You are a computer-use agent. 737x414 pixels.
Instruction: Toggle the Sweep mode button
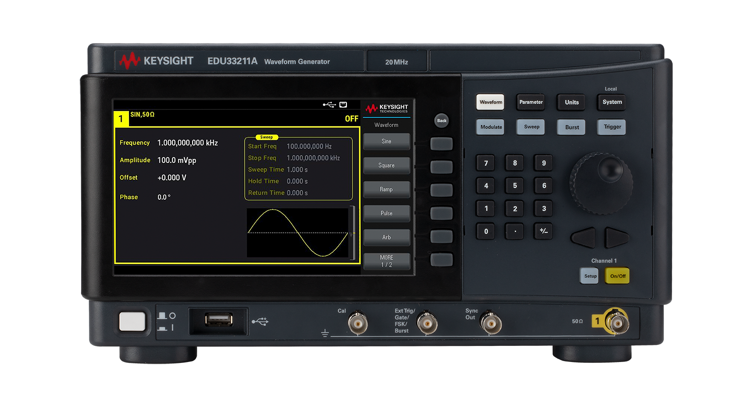tap(531, 127)
